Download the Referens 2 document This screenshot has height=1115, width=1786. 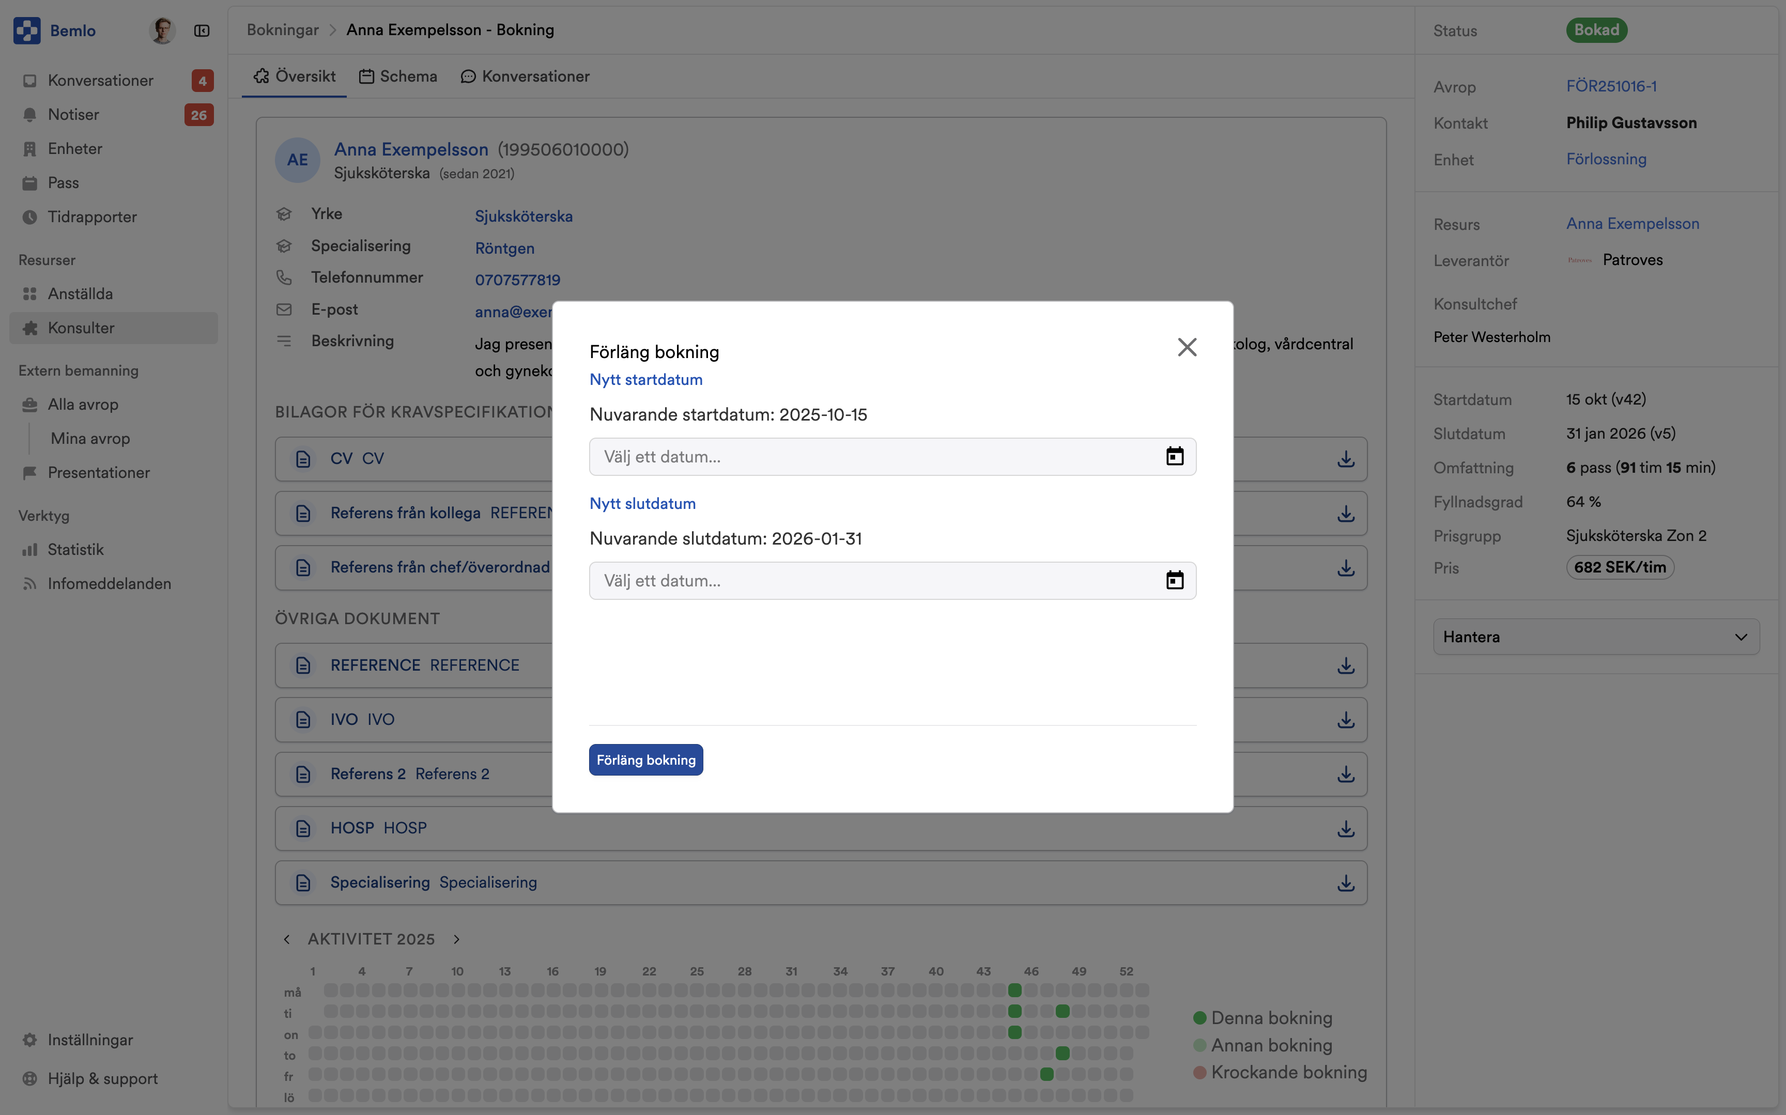point(1346,775)
